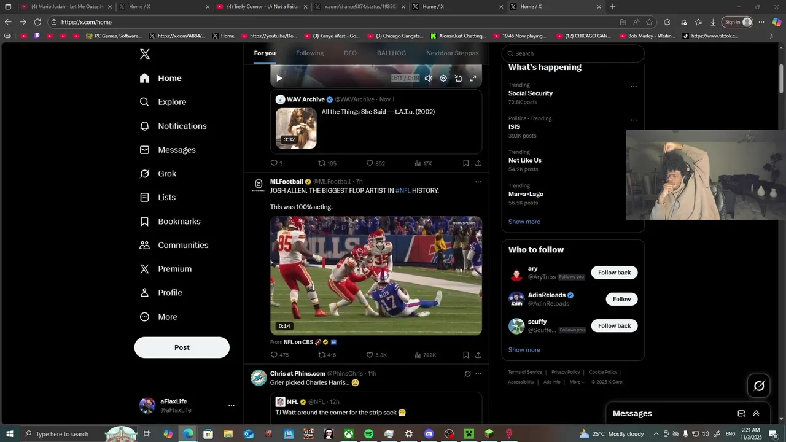Click the Post button
This screenshot has height=442, width=786.
click(182, 347)
